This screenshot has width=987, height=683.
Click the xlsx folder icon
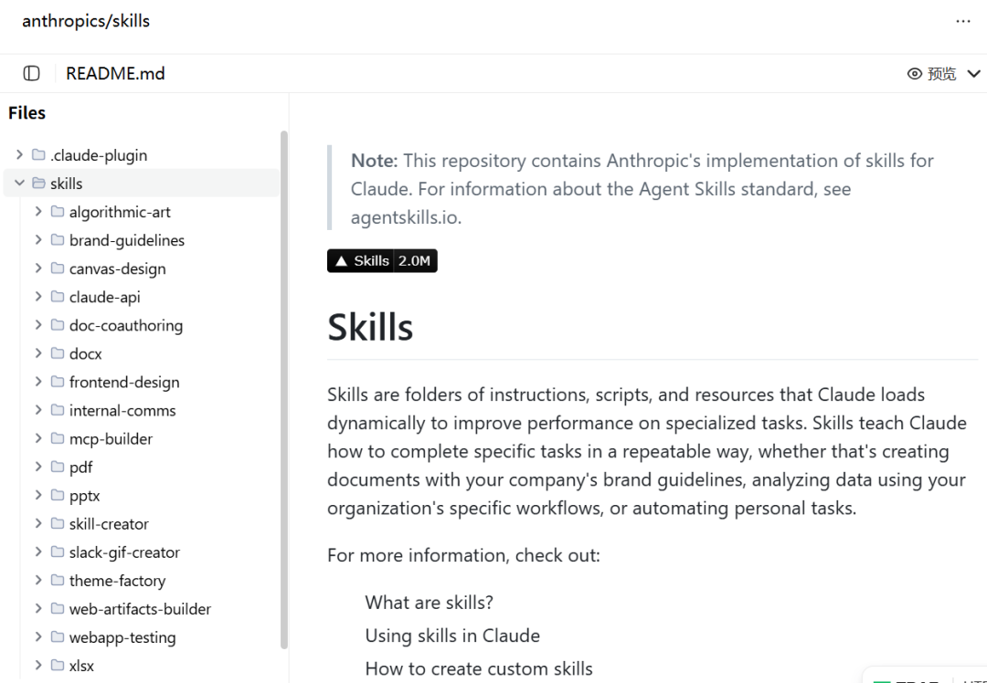[x=58, y=666]
